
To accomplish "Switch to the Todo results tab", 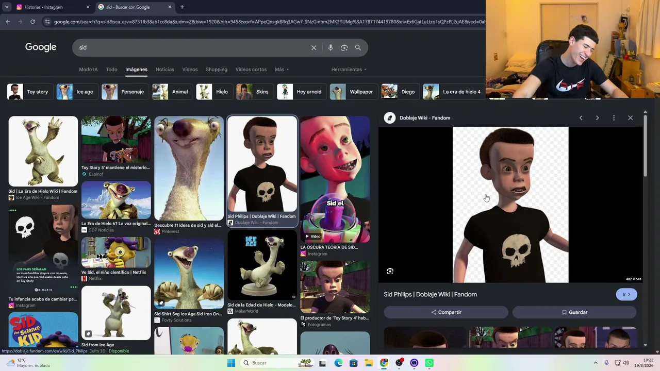I will (111, 70).
